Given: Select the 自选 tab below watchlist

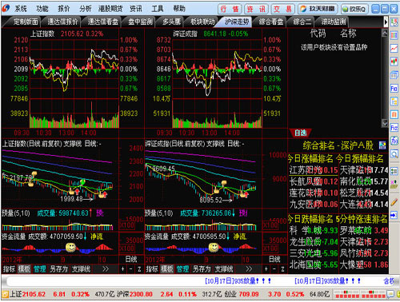Looking at the screenshot, I should 300,133.
